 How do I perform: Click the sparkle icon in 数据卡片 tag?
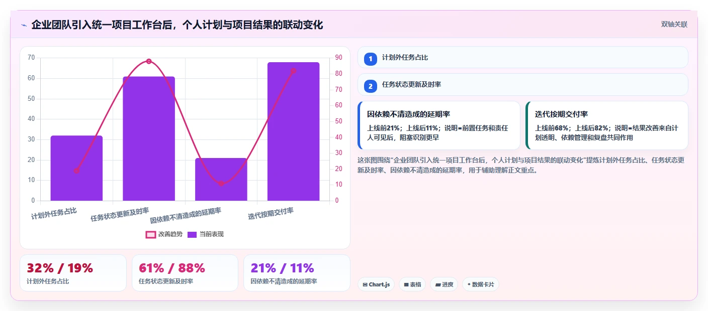(x=469, y=284)
